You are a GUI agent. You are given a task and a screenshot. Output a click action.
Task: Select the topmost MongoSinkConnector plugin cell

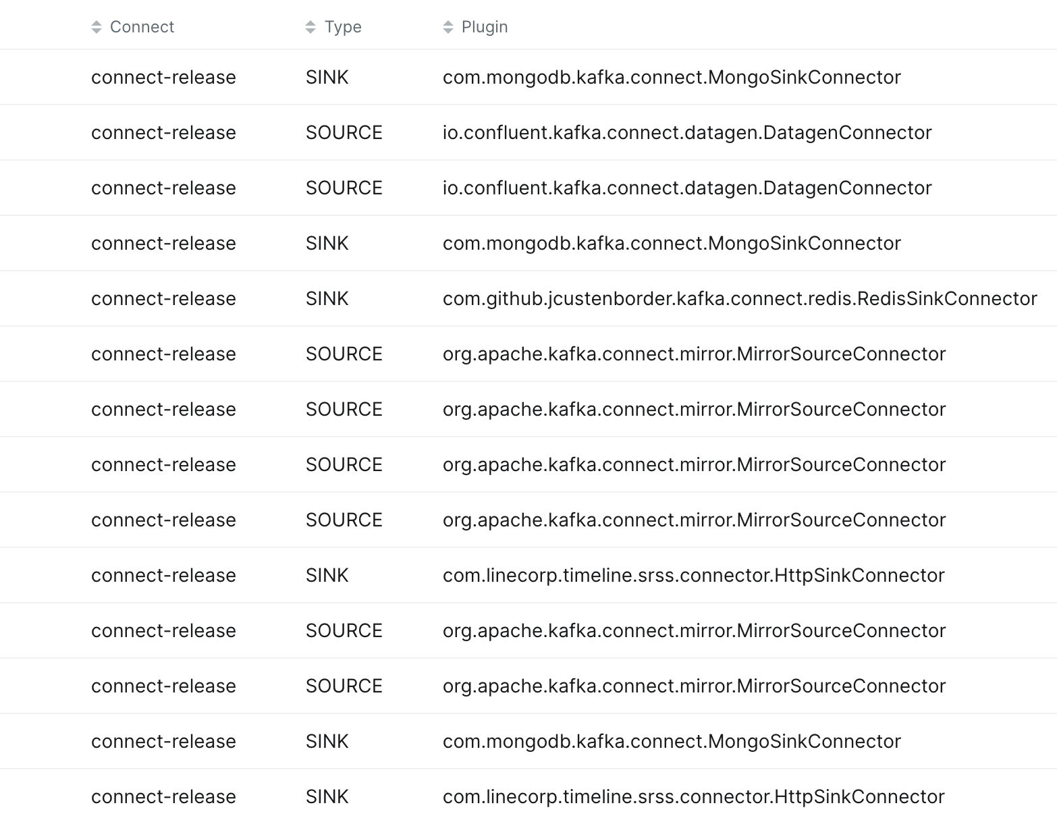click(x=672, y=77)
